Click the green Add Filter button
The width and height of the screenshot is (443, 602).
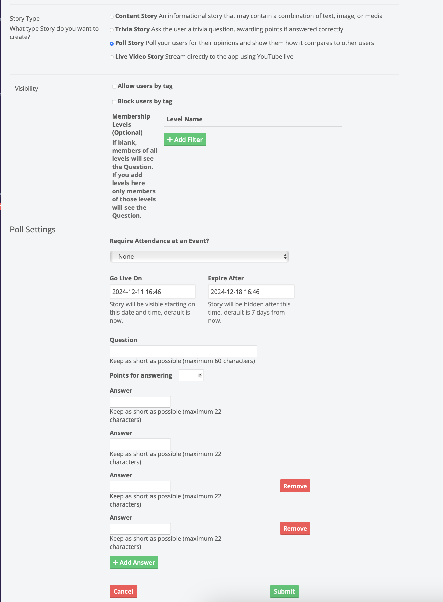point(185,139)
